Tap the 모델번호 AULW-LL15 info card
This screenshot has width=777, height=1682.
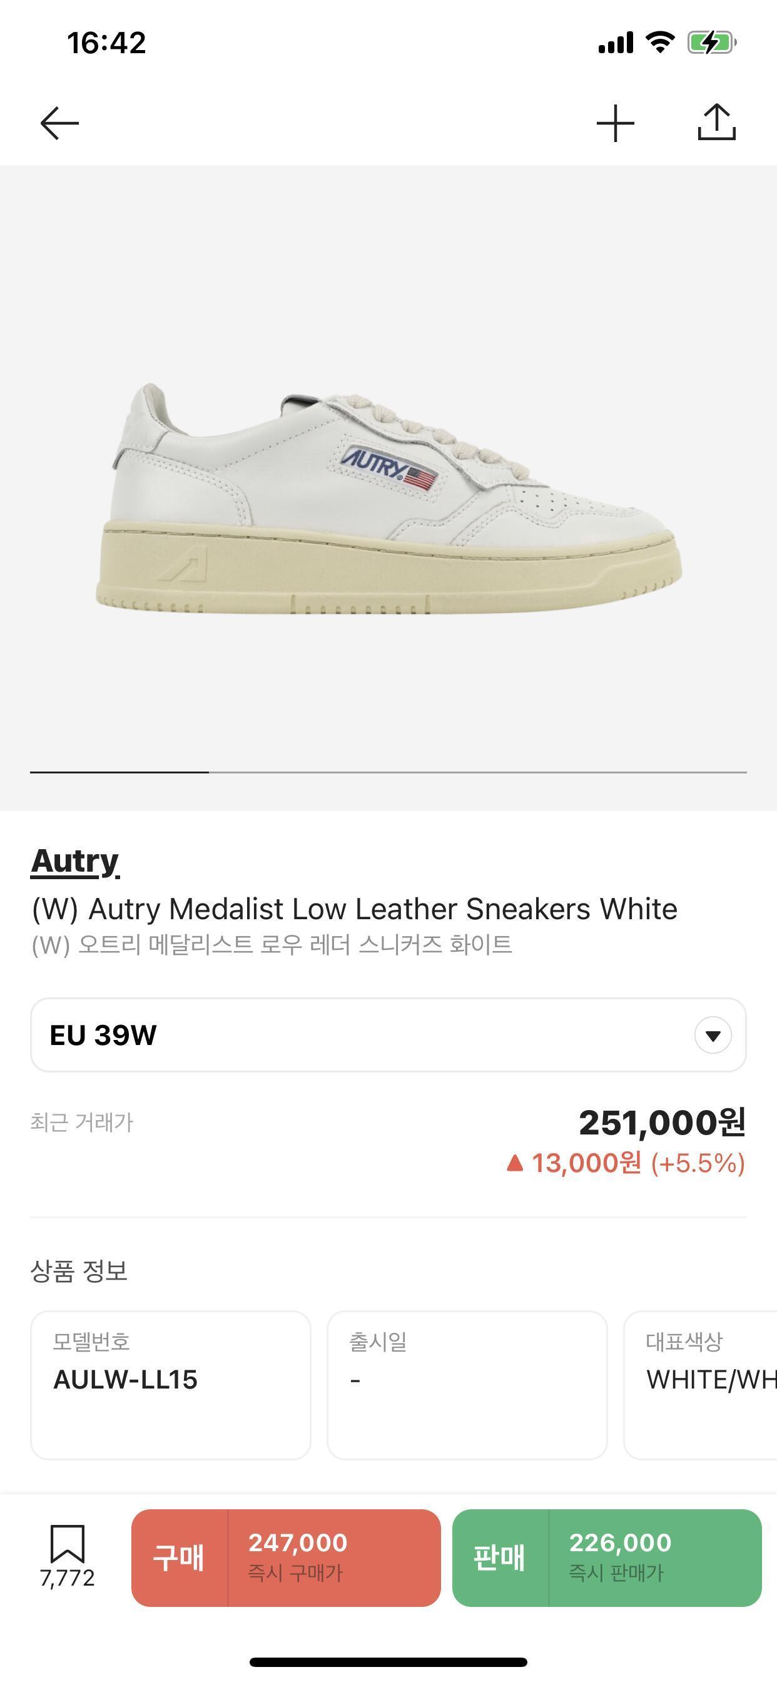[x=170, y=1384]
